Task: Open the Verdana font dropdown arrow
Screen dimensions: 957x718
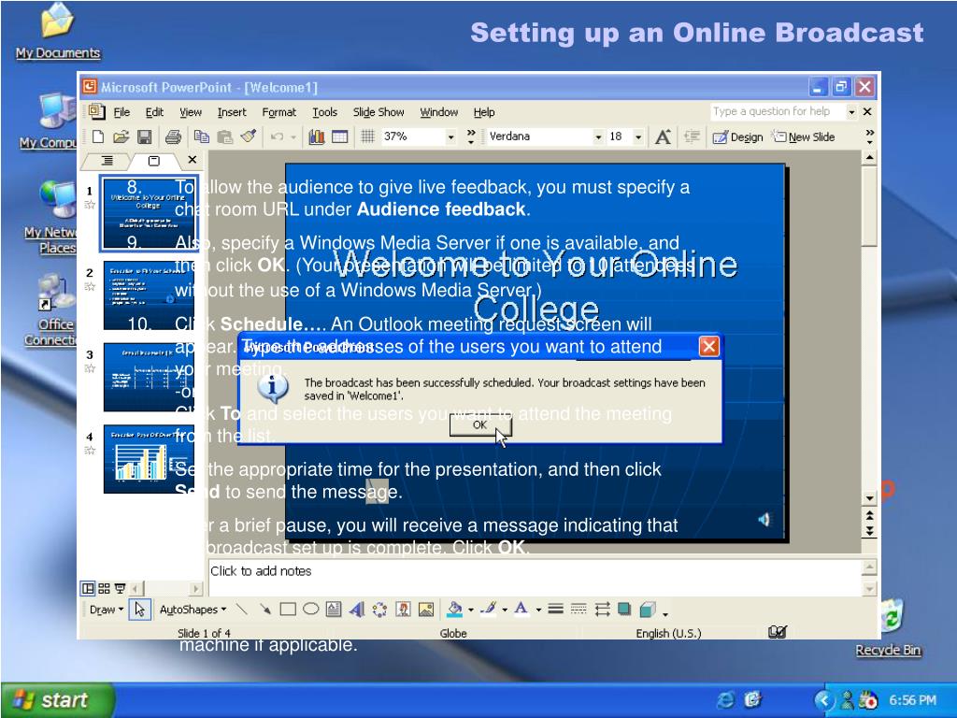Action: point(598,137)
